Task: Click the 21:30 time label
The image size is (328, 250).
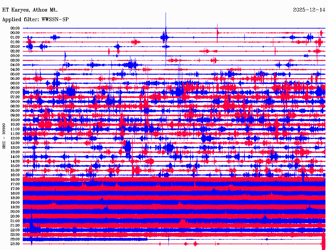Action: click(15, 226)
